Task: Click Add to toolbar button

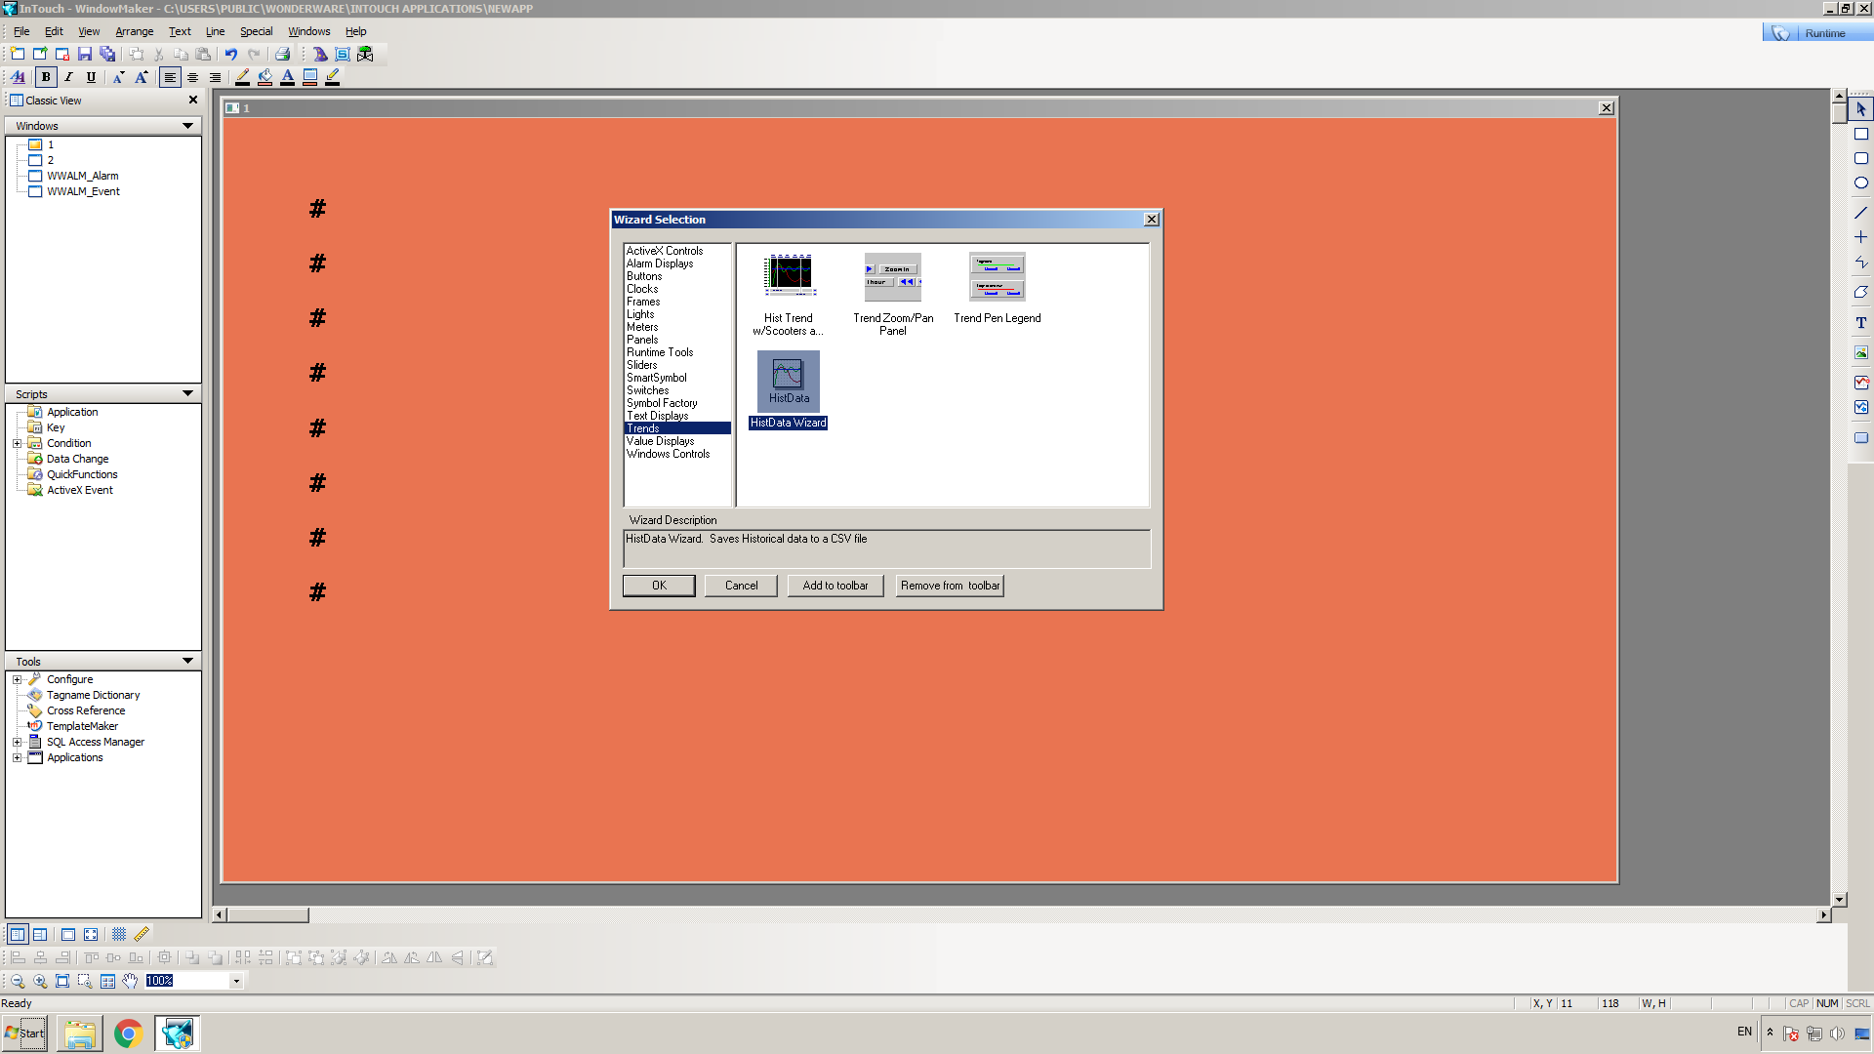Action: point(835,586)
